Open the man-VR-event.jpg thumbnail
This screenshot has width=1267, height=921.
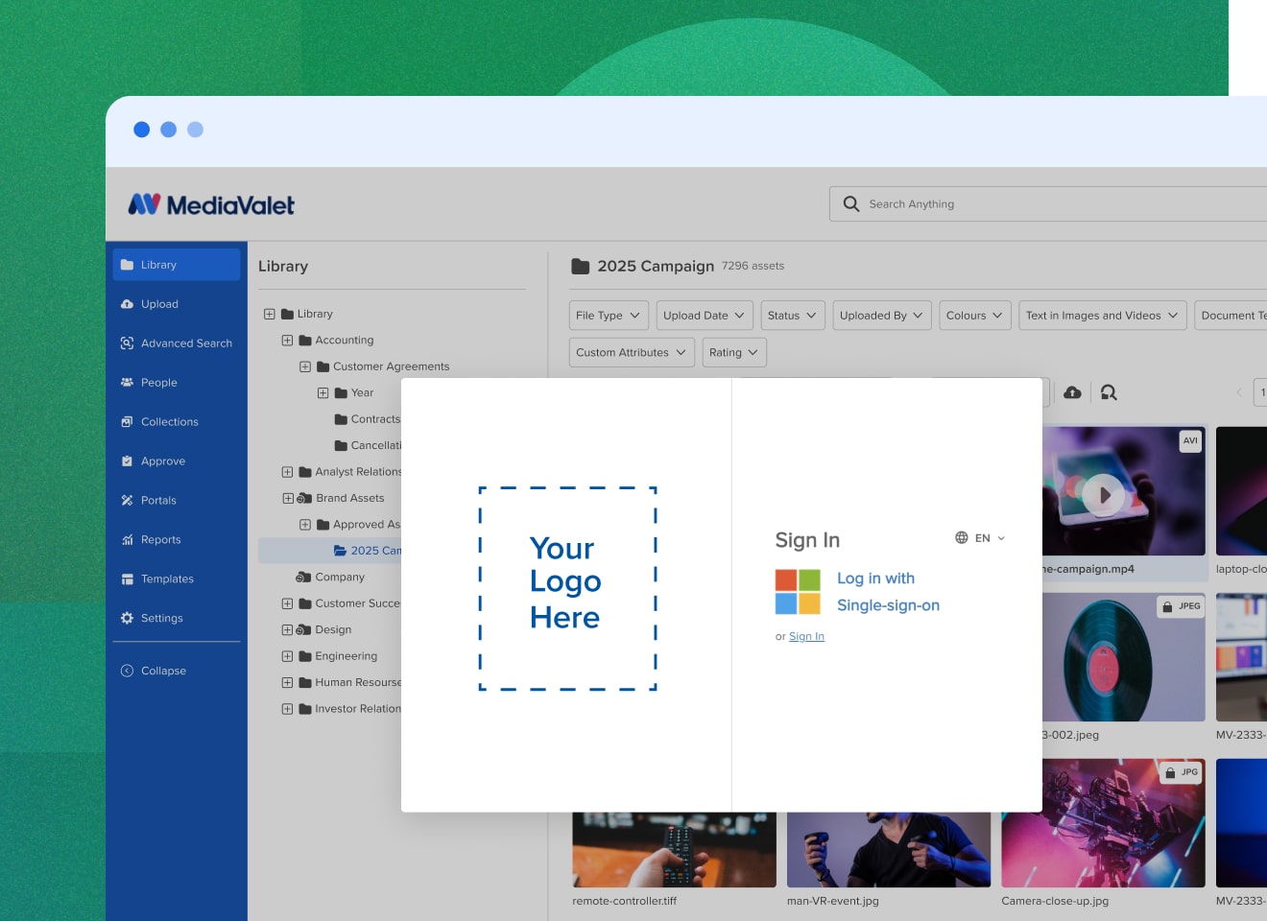click(888, 849)
